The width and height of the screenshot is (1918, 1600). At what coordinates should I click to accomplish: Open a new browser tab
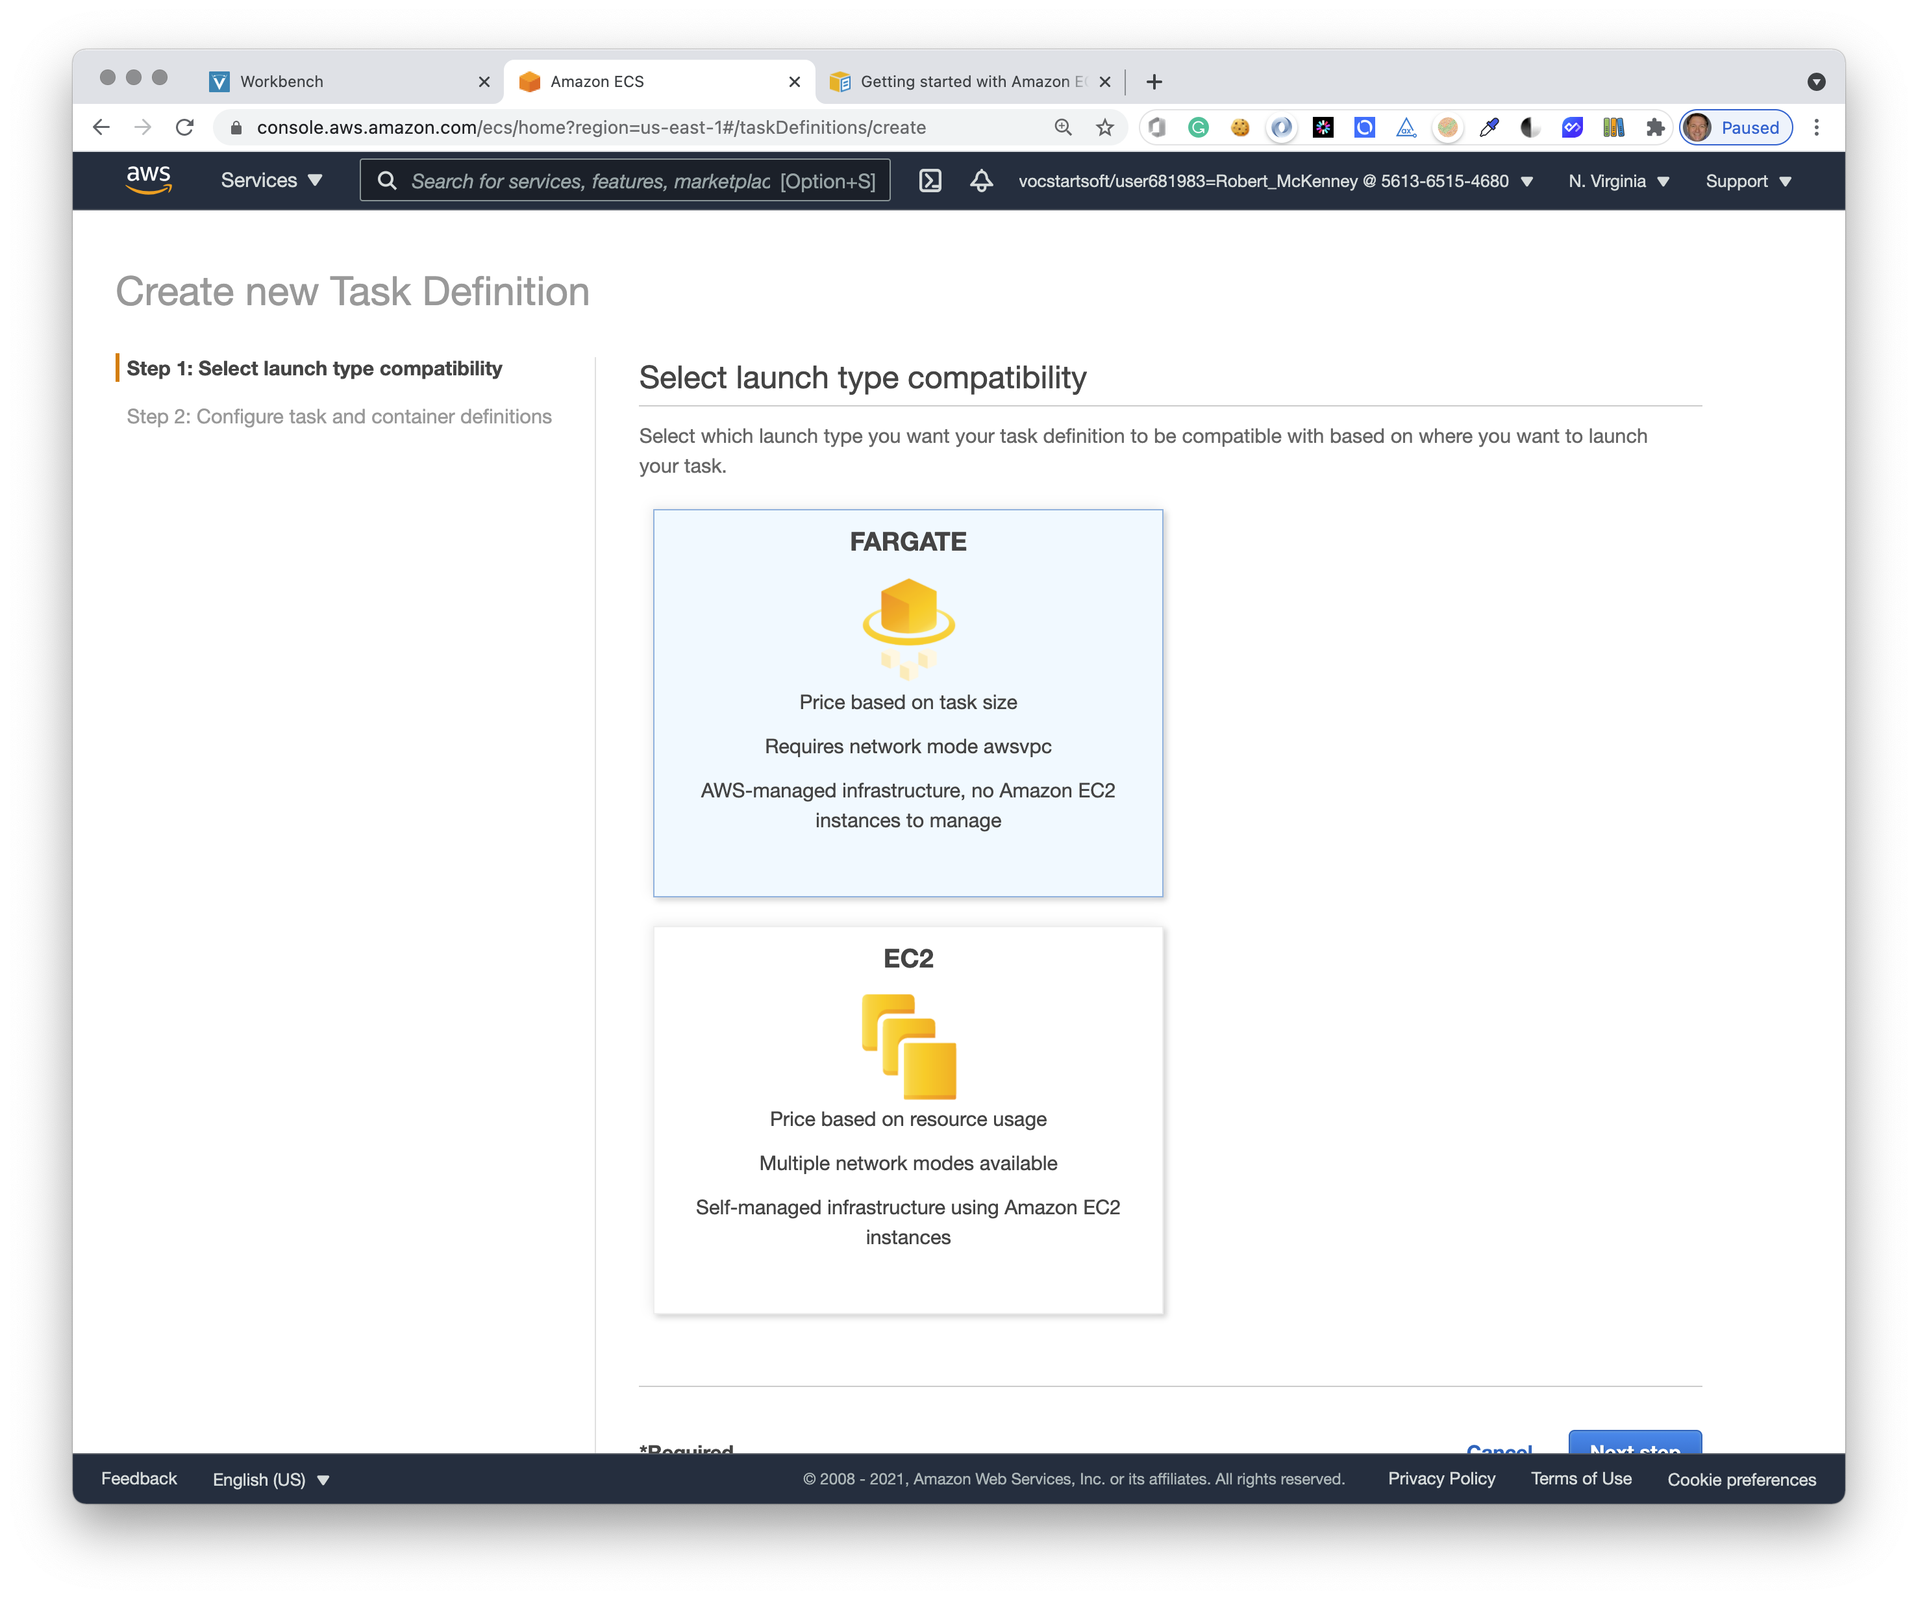click(x=1154, y=81)
